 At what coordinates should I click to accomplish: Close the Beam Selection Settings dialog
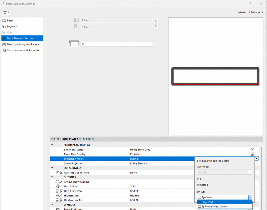(261, 3)
